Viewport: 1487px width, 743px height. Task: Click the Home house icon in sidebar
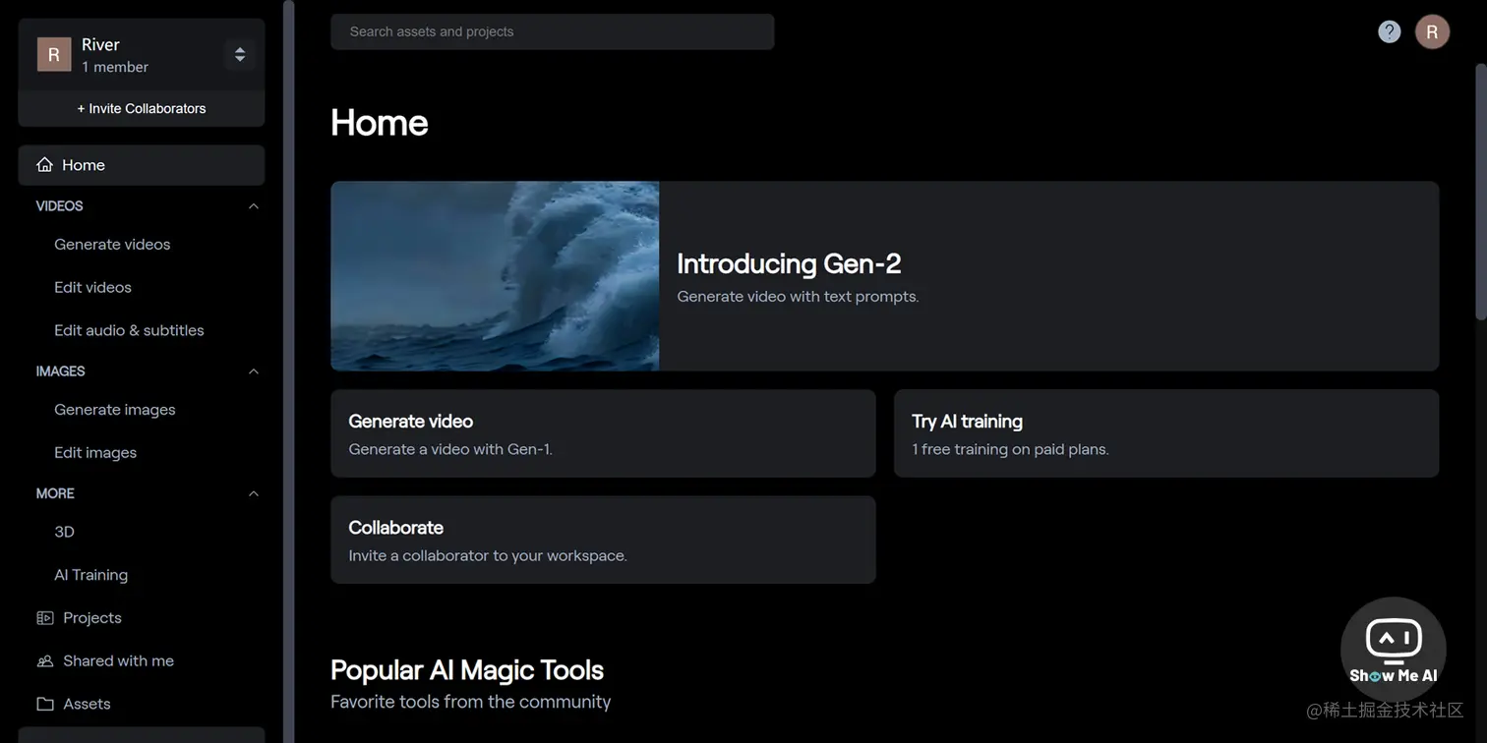tap(44, 165)
